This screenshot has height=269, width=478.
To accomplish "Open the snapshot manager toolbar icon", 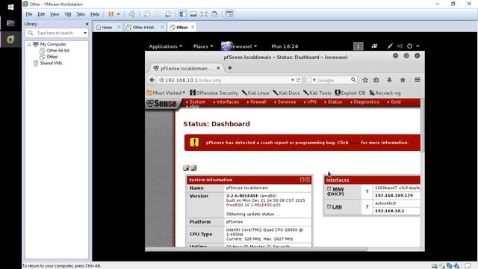I will pyautogui.click(x=168, y=14).
